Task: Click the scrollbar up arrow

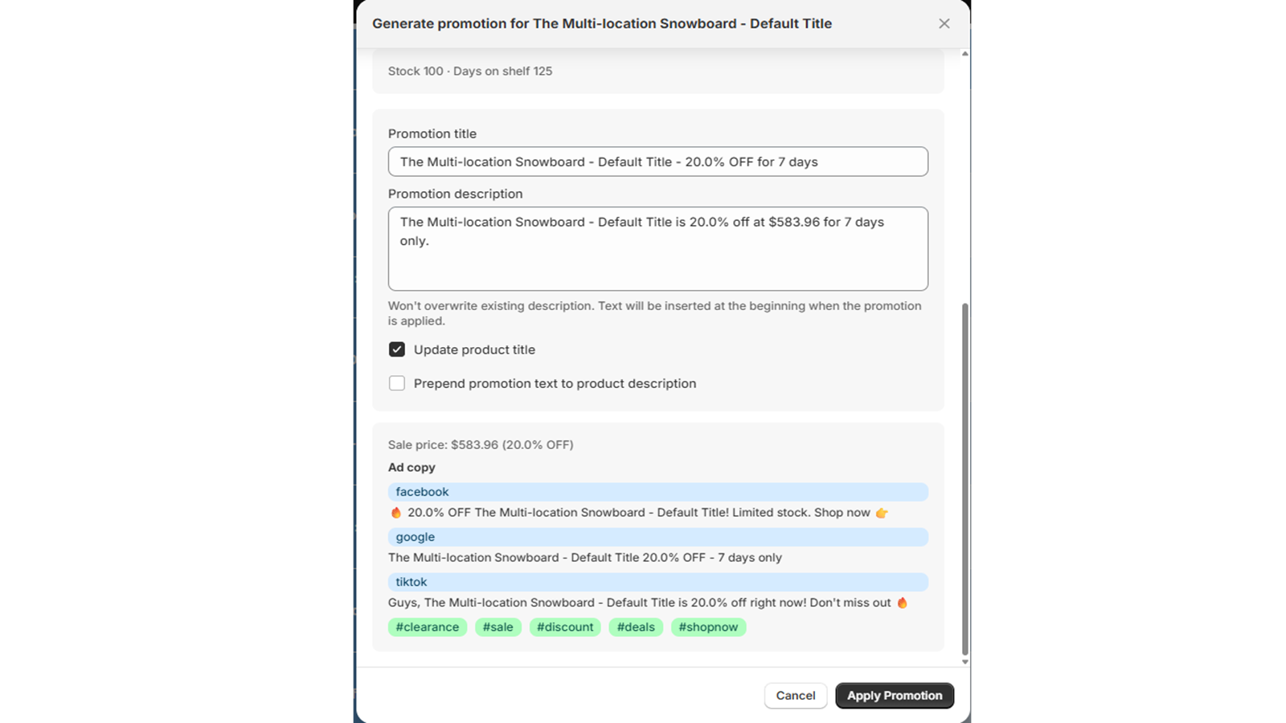Action: [x=965, y=54]
